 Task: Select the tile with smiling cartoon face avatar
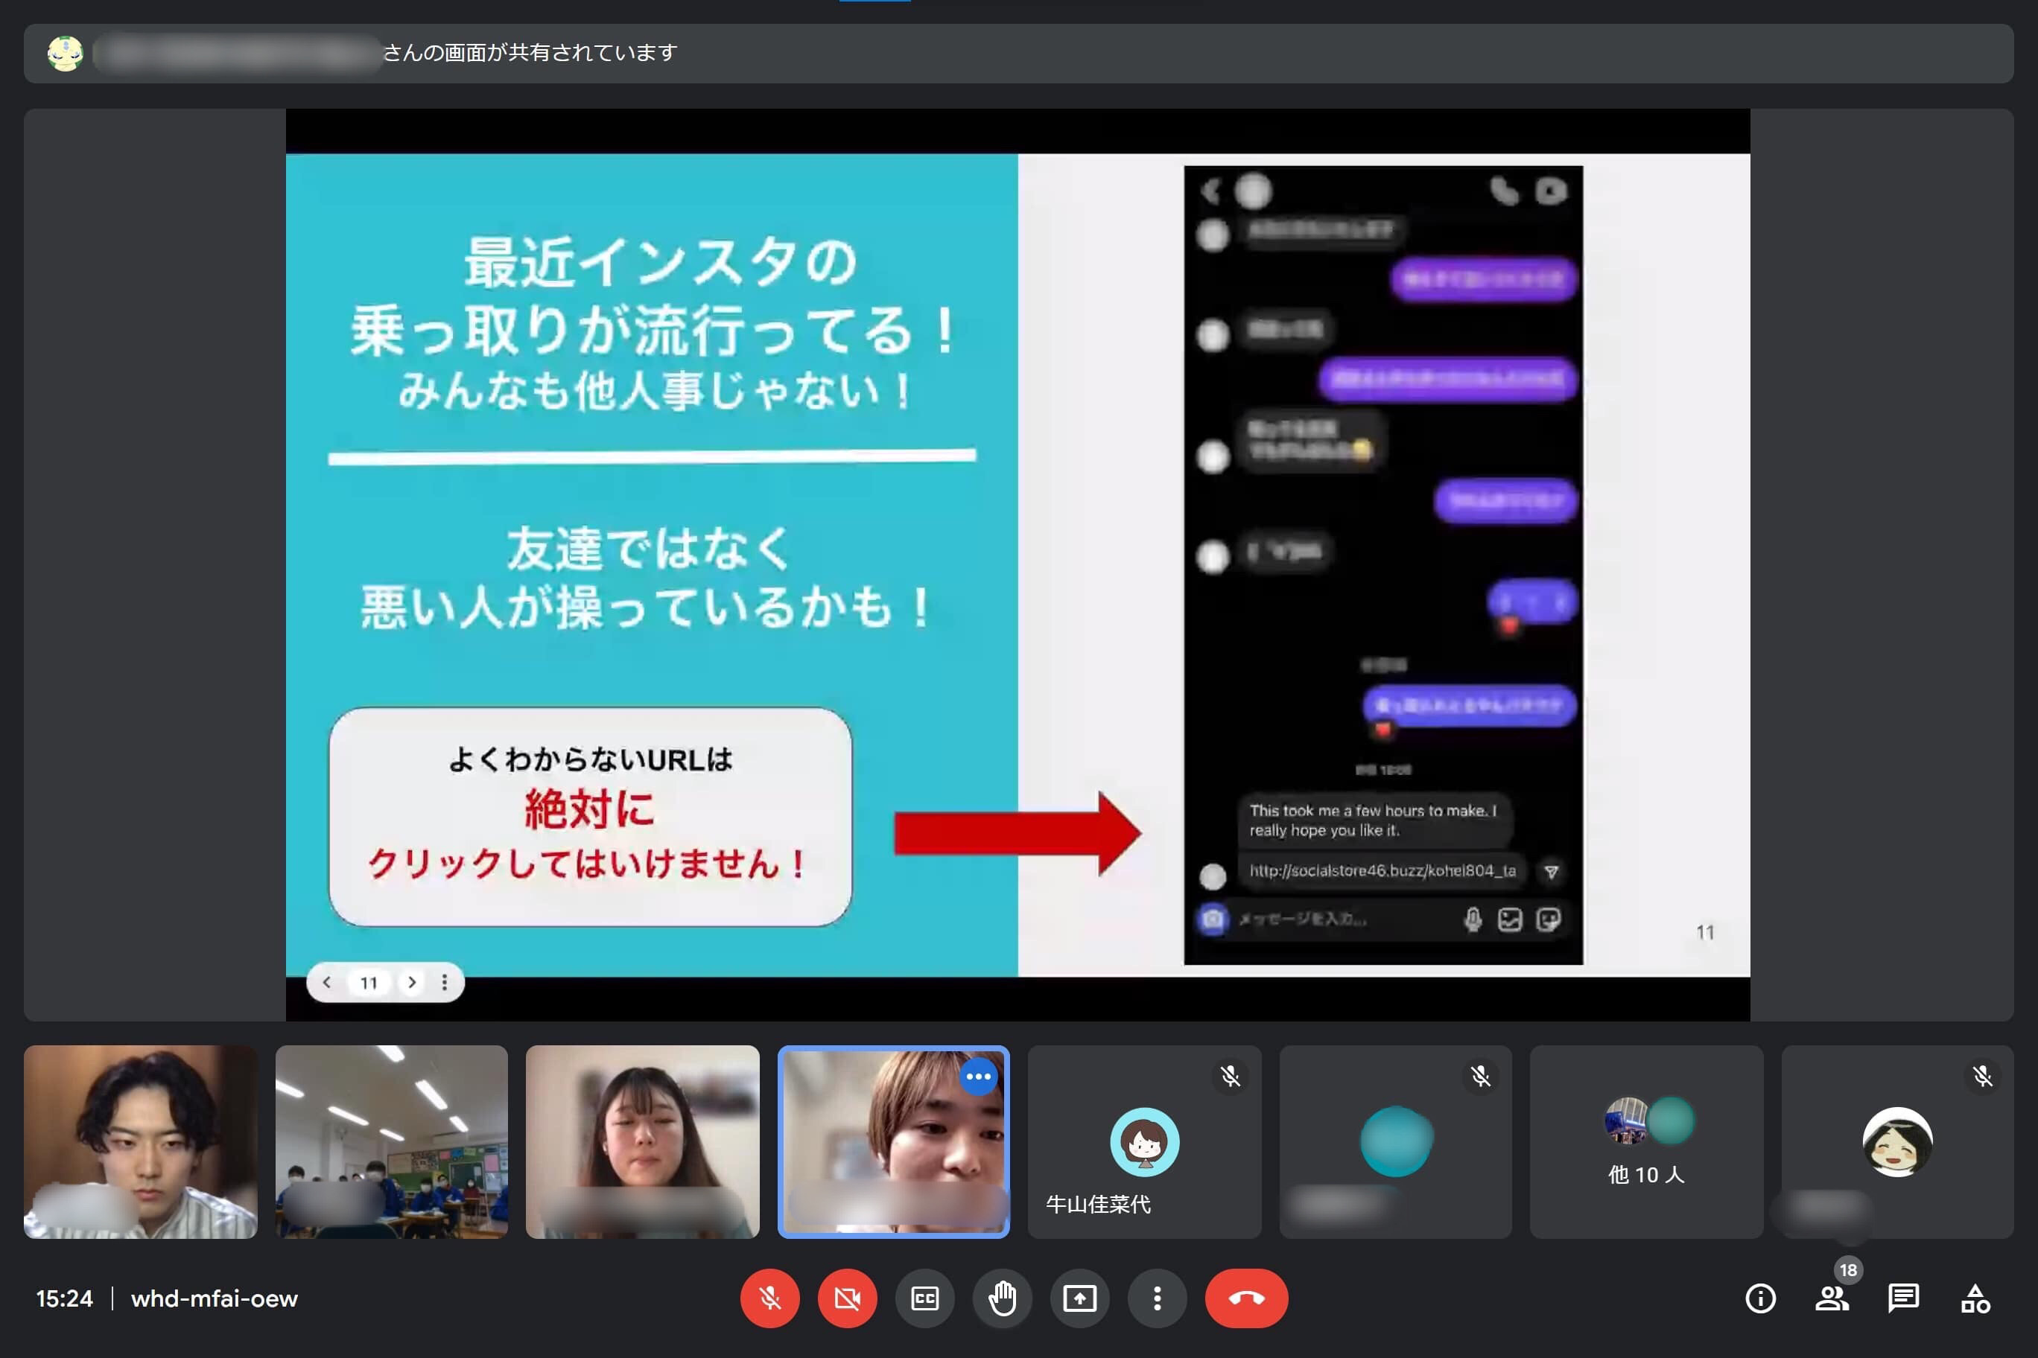pyautogui.click(x=1896, y=1141)
